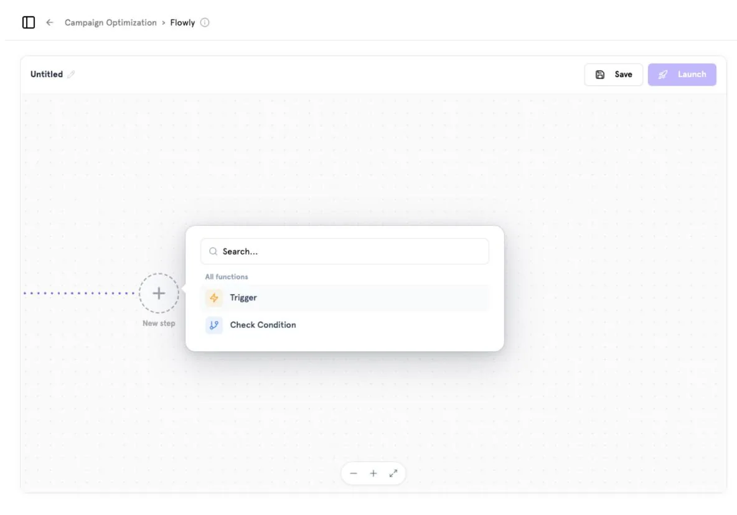This screenshot has width=737, height=515.
Task: Click the Check Condition branch icon
Action: pos(214,325)
